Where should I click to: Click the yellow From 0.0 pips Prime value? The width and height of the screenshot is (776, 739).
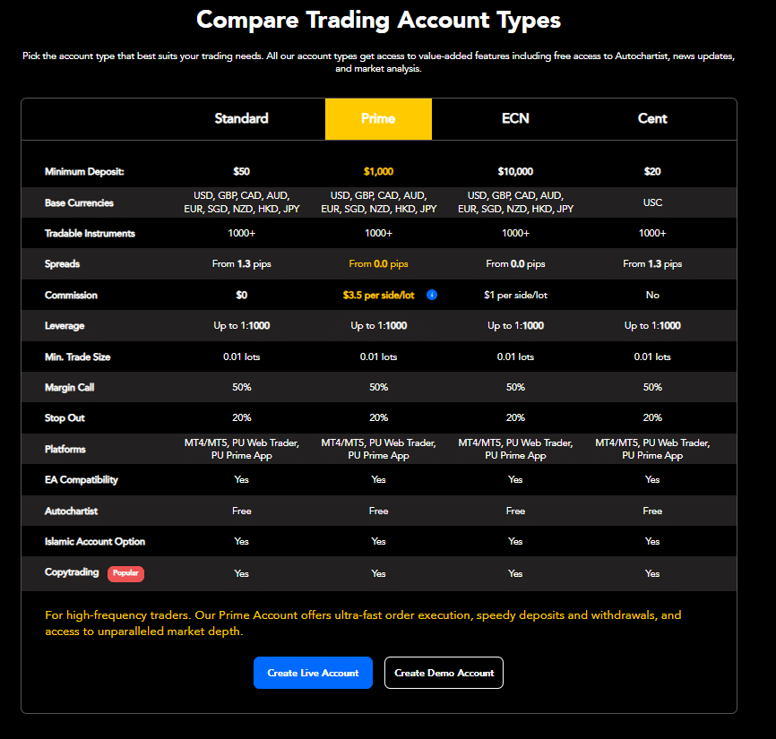(379, 263)
